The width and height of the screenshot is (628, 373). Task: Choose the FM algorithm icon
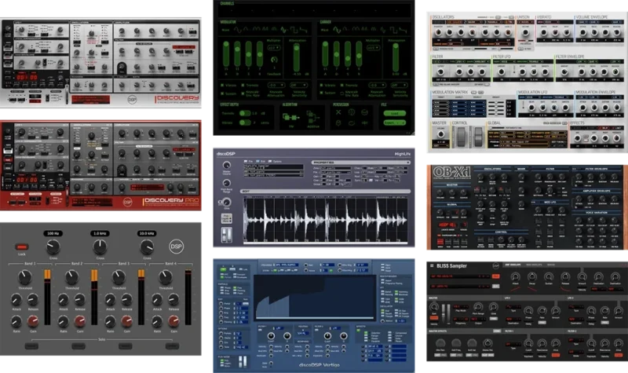290,116
